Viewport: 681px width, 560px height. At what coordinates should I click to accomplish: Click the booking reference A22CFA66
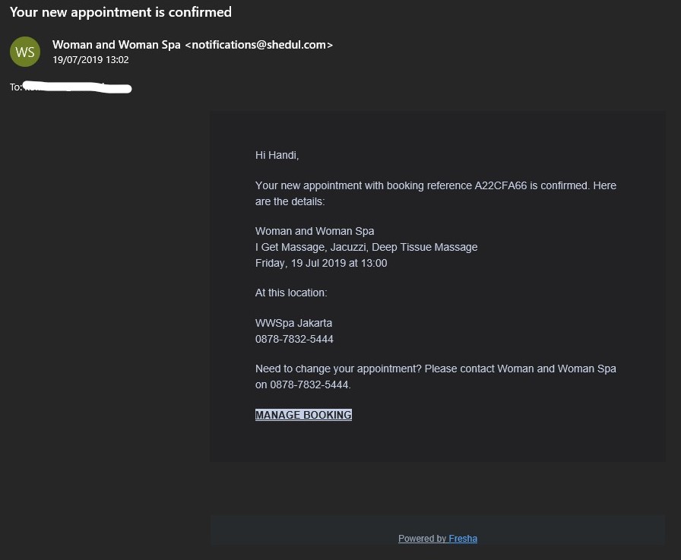click(500, 186)
